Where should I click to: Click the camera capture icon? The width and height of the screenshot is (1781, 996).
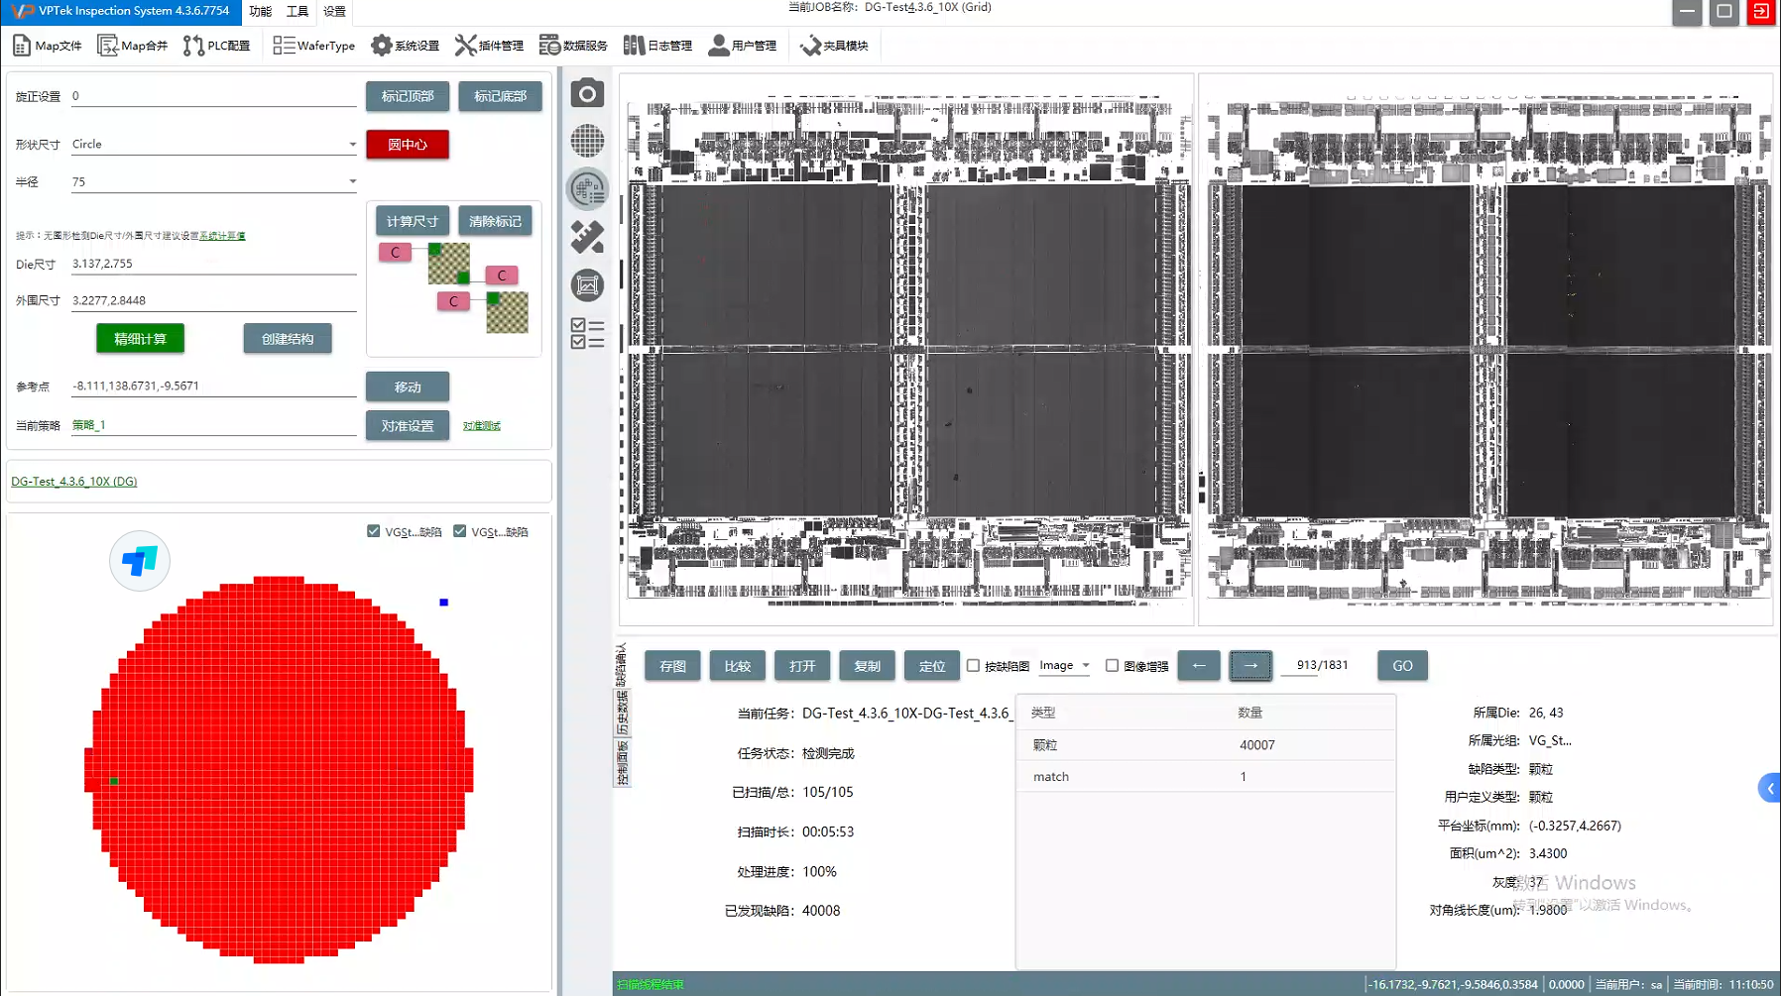587,94
